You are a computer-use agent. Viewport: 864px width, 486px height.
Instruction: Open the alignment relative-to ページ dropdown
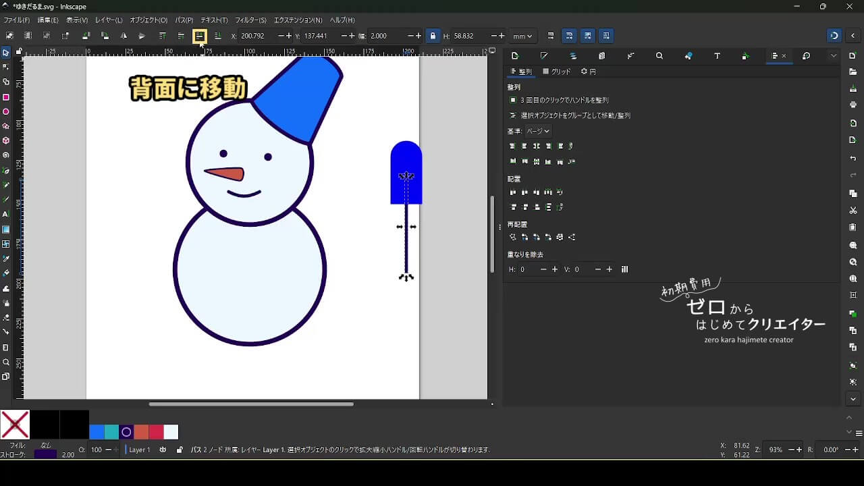point(538,131)
